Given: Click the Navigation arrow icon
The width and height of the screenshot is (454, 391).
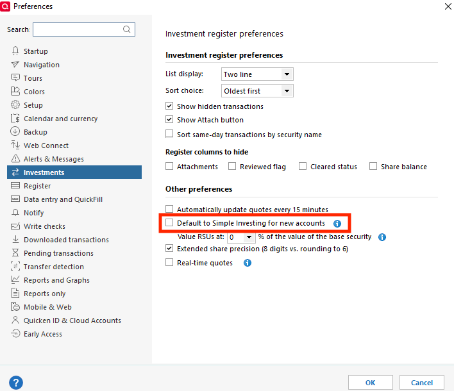Looking at the screenshot, I should (15, 64).
